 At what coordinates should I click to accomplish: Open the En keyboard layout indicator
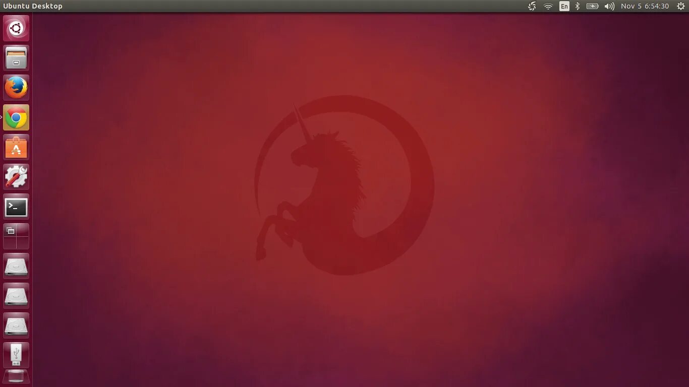coord(564,6)
